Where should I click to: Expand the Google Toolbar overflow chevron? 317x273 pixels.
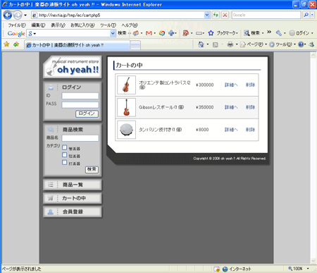[269, 32]
